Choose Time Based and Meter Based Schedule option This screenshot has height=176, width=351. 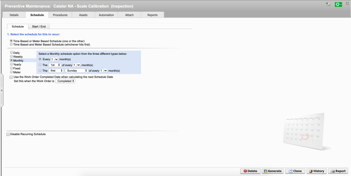[x=11, y=44]
